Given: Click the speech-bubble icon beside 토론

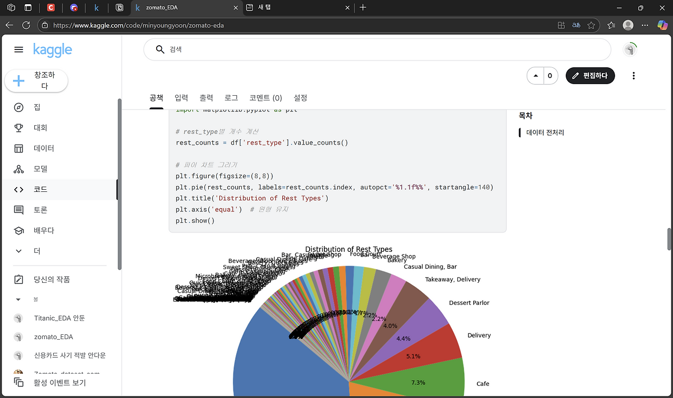Looking at the screenshot, I should point(19,210).
